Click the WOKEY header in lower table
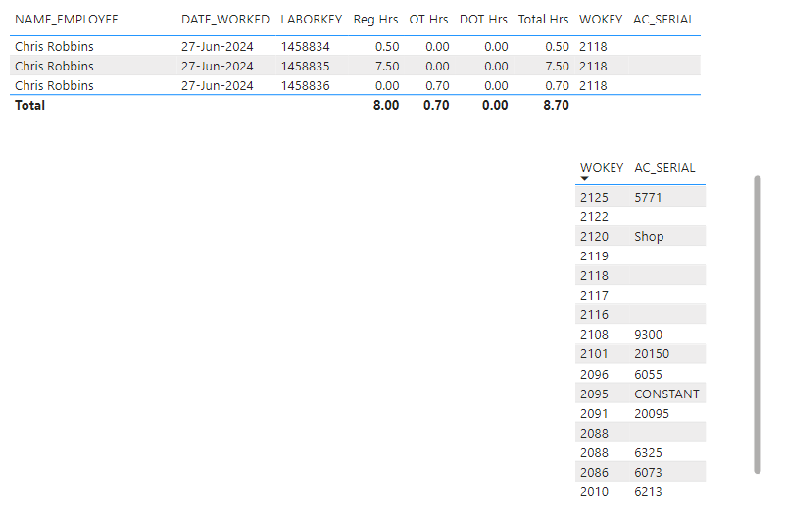The height and width of the screenshot is (510, 785). [x=602, y=168]
